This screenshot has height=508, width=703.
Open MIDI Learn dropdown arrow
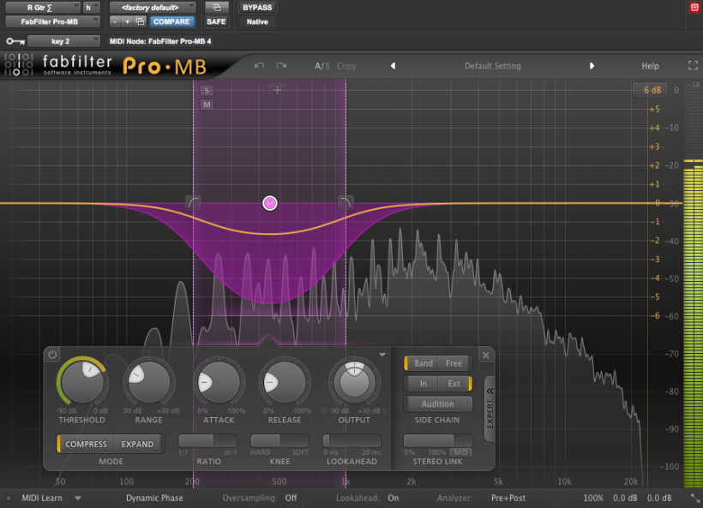tap(77, 498)
